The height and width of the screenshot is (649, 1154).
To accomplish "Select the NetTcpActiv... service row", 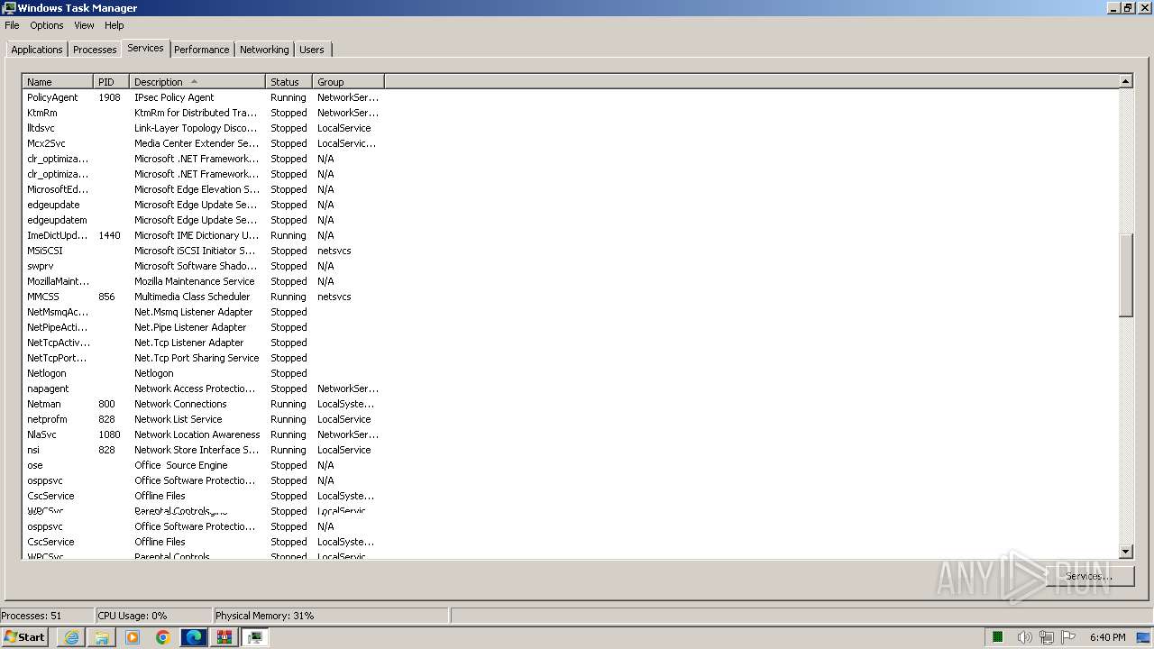I will point(203,343).
